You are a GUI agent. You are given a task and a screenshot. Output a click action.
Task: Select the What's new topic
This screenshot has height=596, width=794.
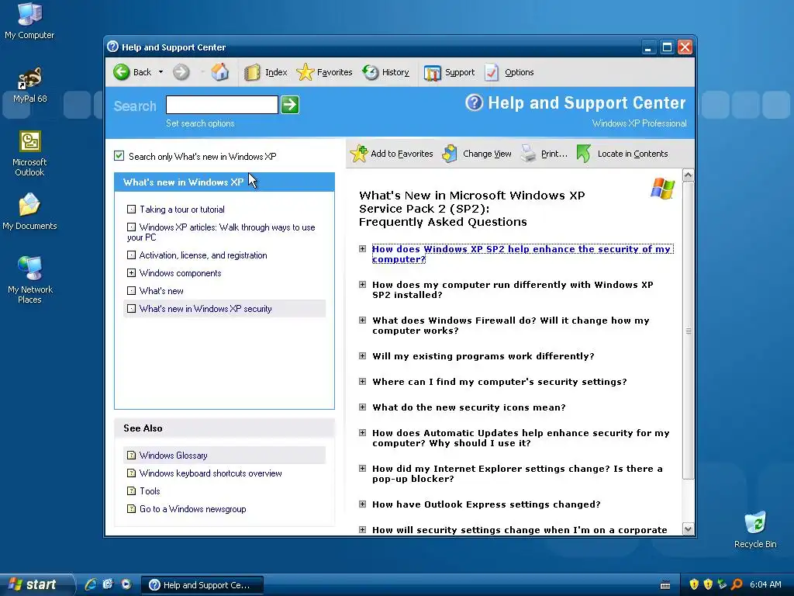[161, 291]
